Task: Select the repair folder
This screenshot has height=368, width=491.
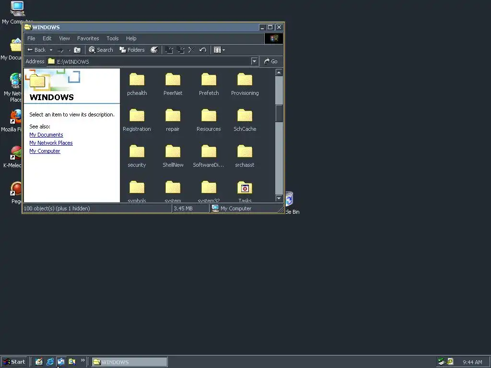Action: pyautogui.click(x=173, y=120)
